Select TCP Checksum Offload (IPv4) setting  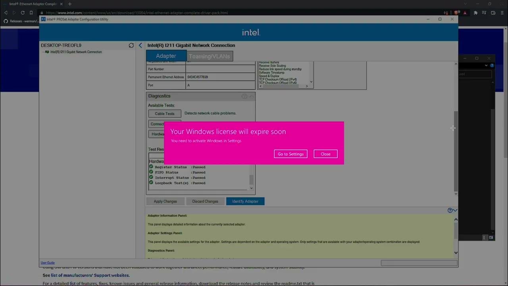(x=278, y=79)
